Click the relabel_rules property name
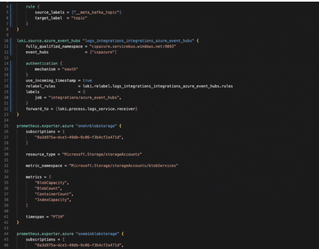 click(41, 86)
